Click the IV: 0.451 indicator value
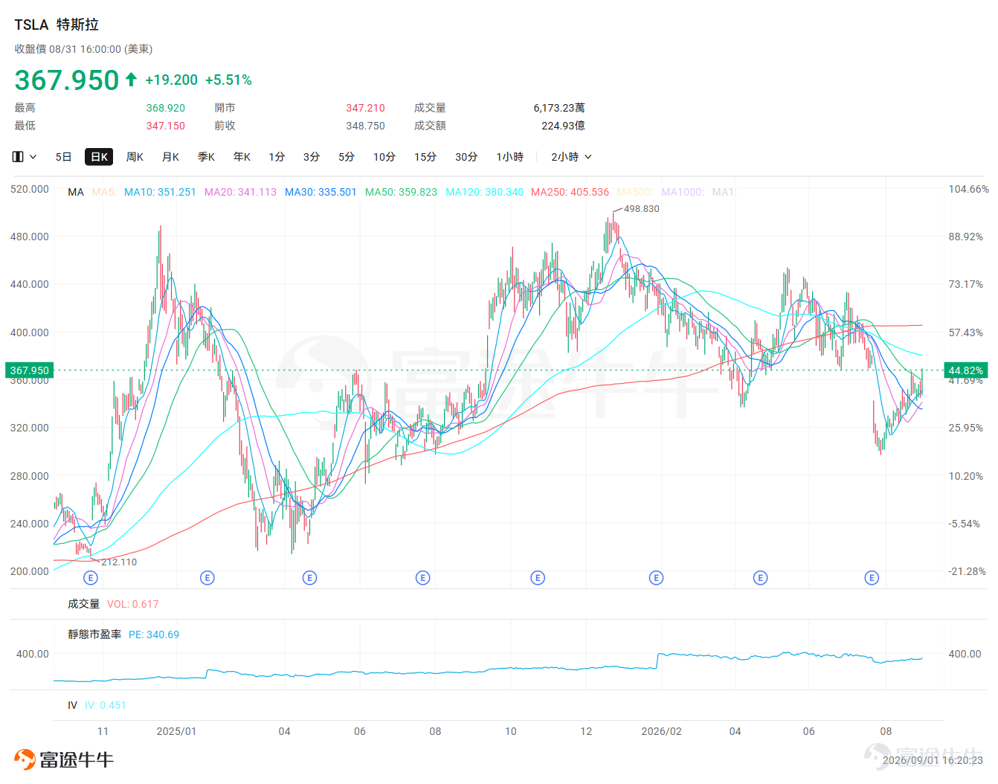The image size is (998, 784). coord(106,705)
